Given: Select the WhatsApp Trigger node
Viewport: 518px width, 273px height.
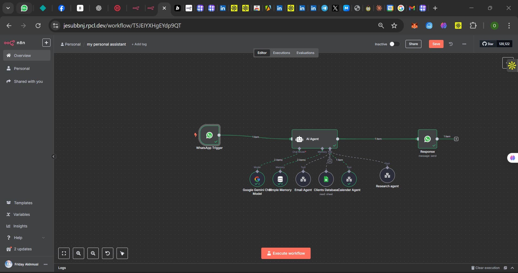Looking at the screenshot, I should point(209,135).
